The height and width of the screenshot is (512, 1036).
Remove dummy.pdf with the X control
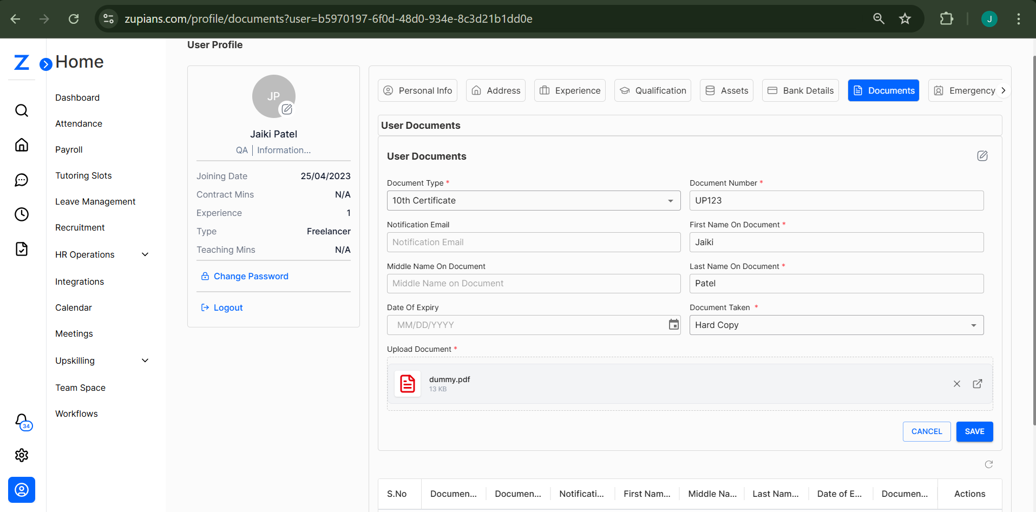[x=956, y=383]
